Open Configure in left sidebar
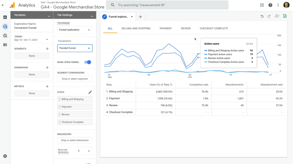Viewport: 293px width, 164px height. (5, 45)
